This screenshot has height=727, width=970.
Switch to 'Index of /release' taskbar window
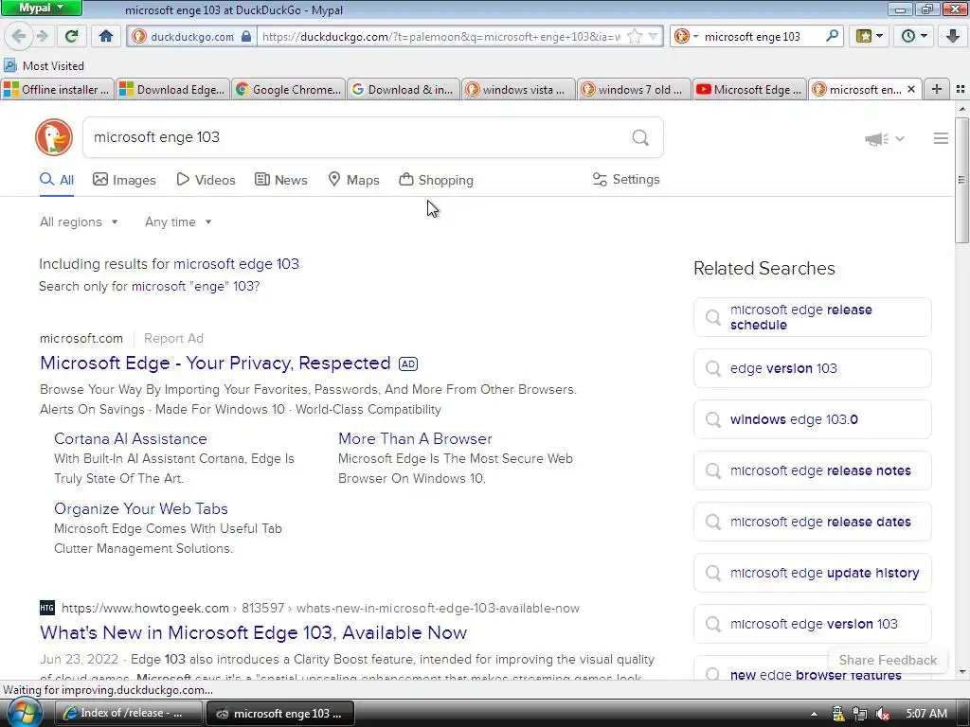click(x=129, y=713)
